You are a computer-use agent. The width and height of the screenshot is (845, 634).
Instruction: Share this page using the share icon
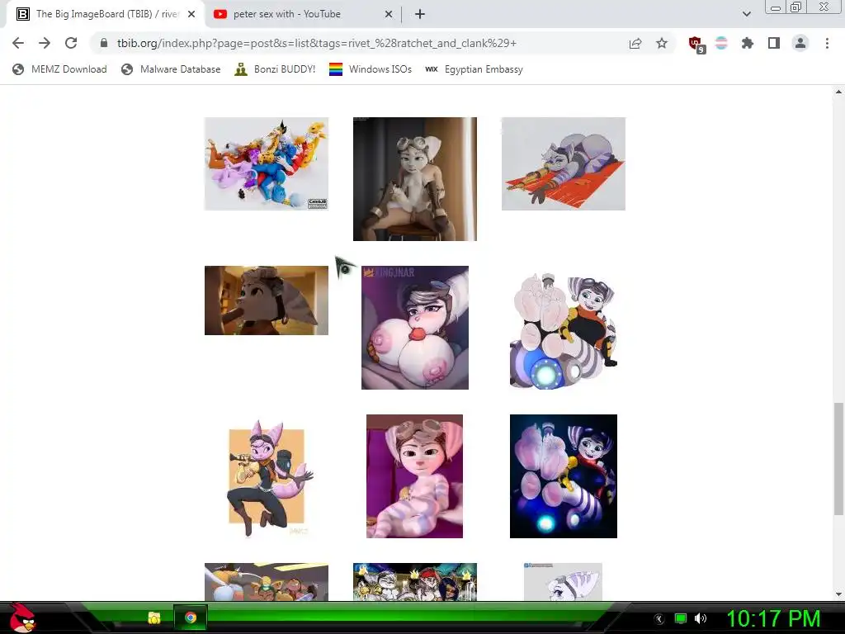click(x=635, y=43)
